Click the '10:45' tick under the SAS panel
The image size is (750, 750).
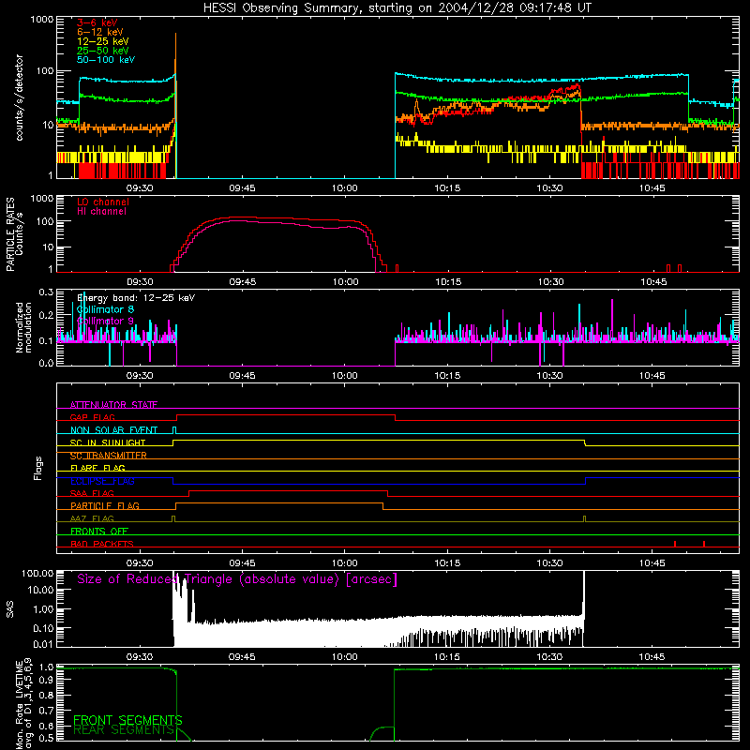pos(652,657)
